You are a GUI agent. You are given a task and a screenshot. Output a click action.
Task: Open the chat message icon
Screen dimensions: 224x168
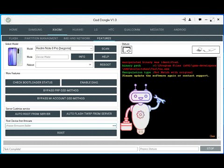tap(200, 20)
